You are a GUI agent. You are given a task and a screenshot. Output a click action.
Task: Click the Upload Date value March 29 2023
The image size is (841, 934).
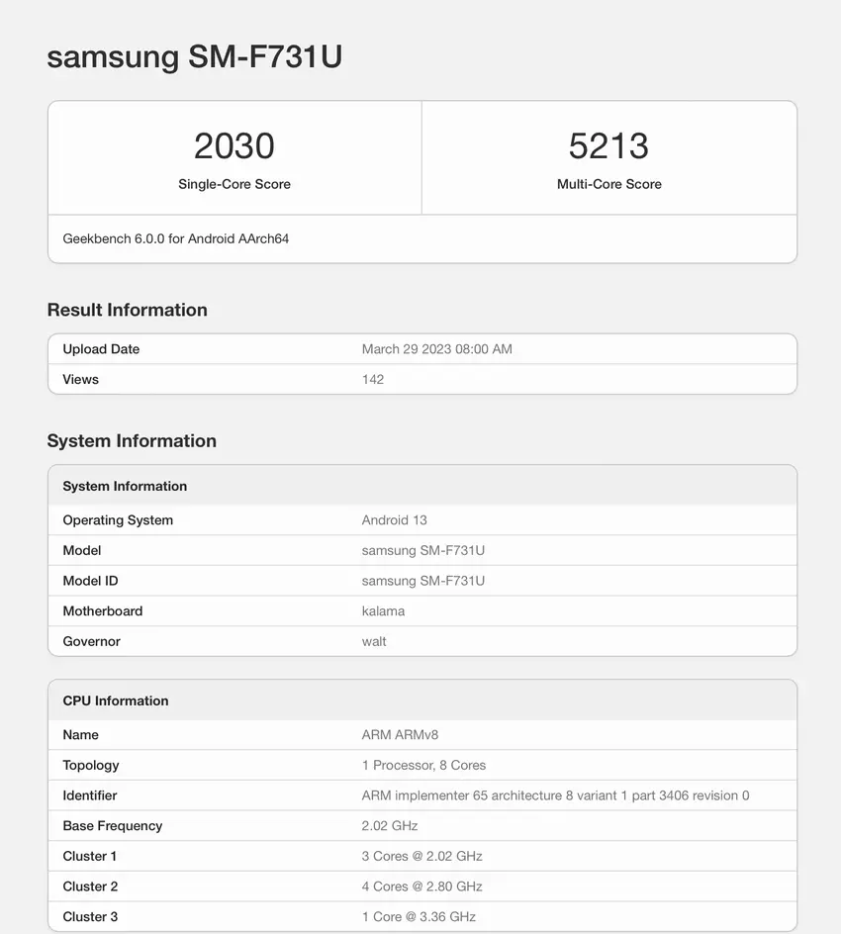tap(436, 349)
